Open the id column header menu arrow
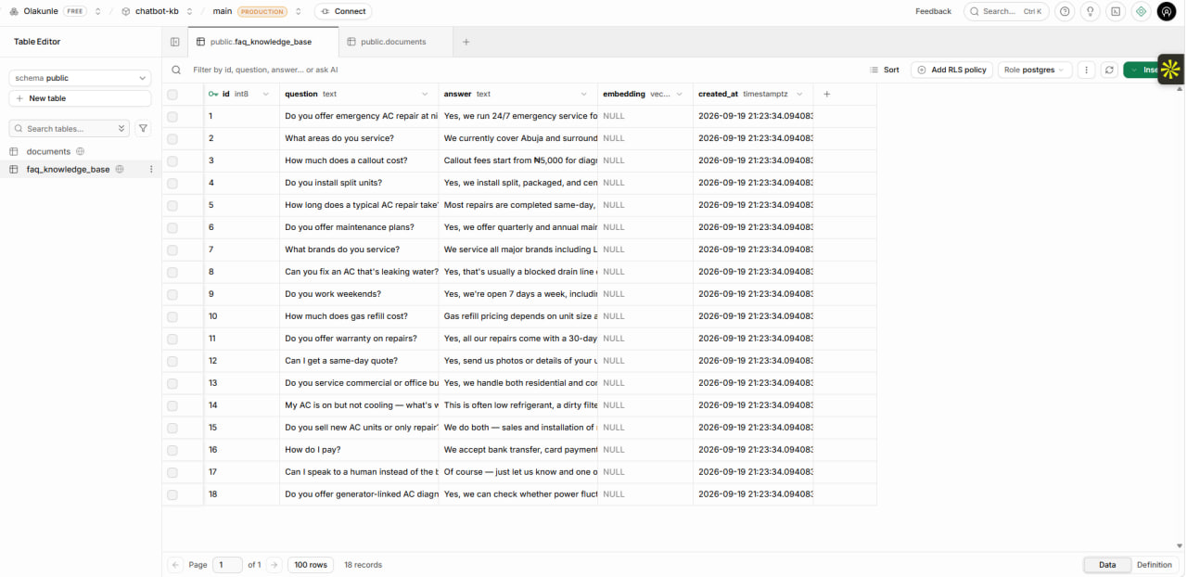This screenshot has height=577, width=1187. click(x=266, y=94)
